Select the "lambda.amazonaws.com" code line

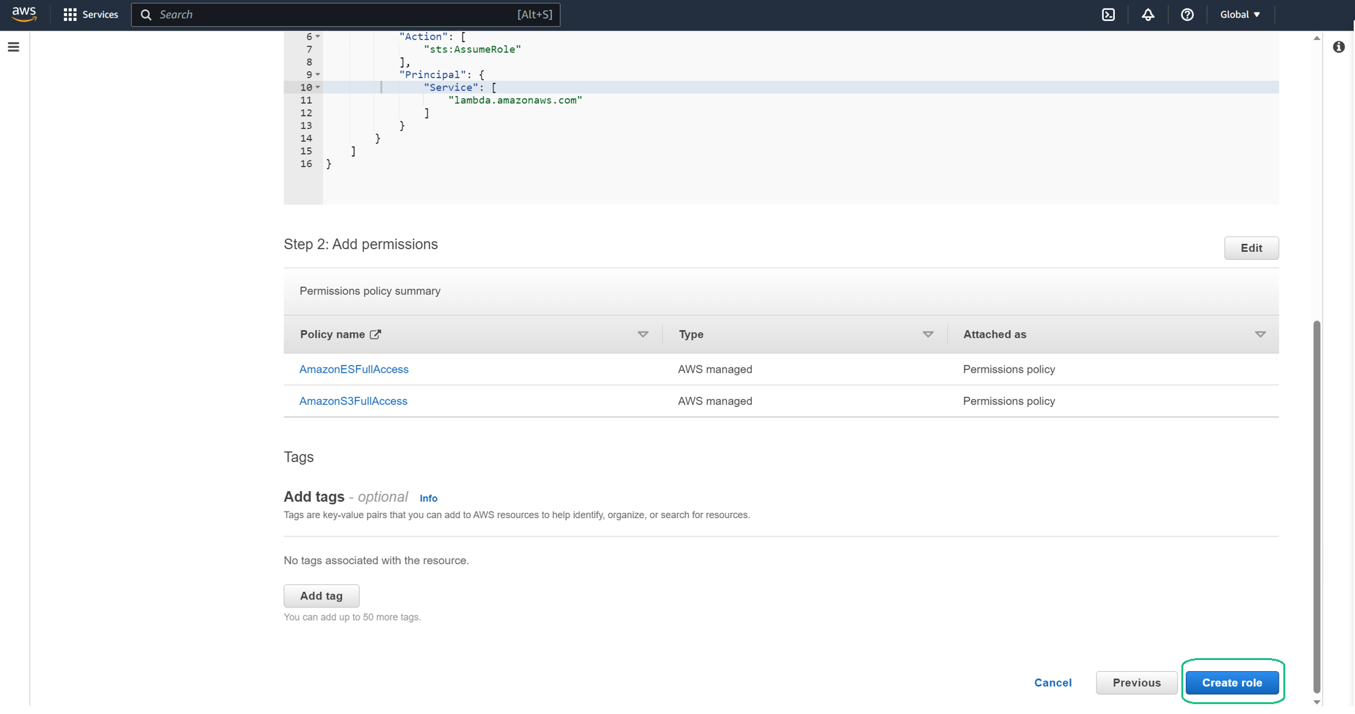tap(515, 100)
